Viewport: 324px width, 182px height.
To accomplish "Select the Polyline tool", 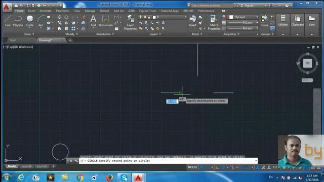I will click(x=18, y=21).
